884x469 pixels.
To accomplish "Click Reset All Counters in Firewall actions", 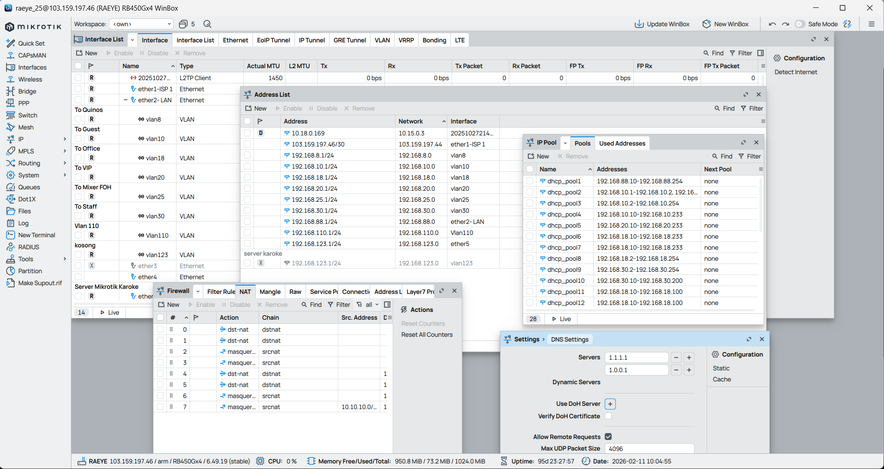I will 426,334.
